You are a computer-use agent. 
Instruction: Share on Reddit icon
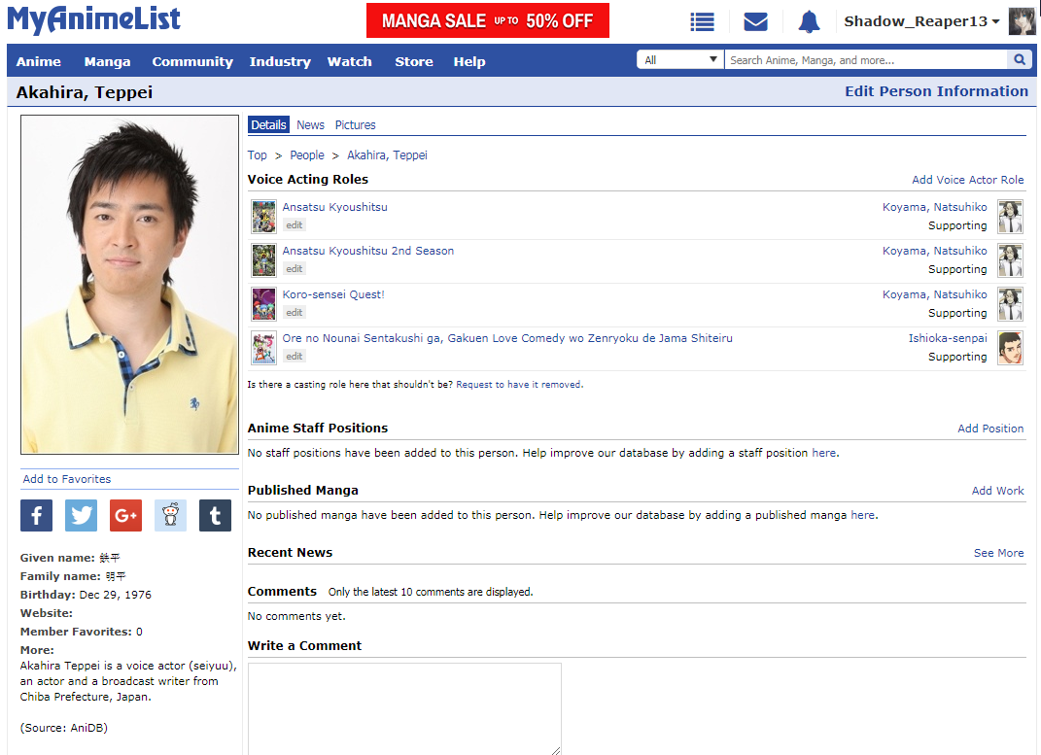pyautogui.click(x=170, y=515)
